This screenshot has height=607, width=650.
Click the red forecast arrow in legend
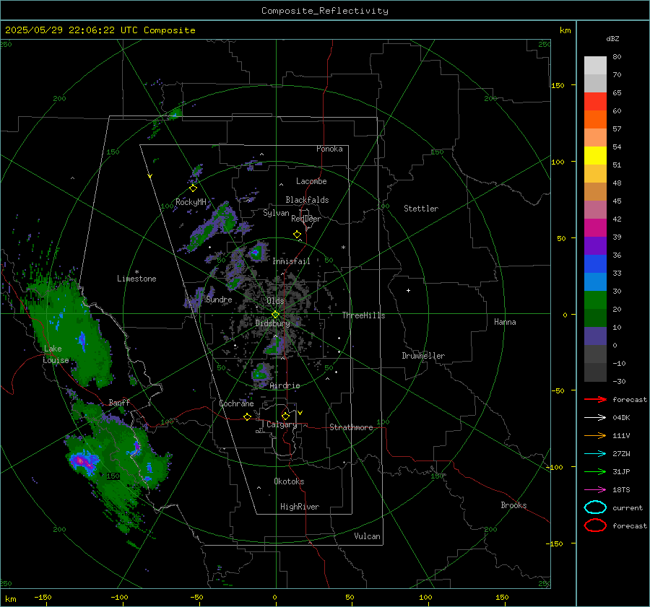tap(595, 399)
